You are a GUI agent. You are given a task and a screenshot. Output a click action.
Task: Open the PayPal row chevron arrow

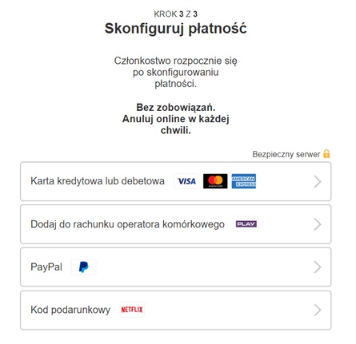coord(317,267)
